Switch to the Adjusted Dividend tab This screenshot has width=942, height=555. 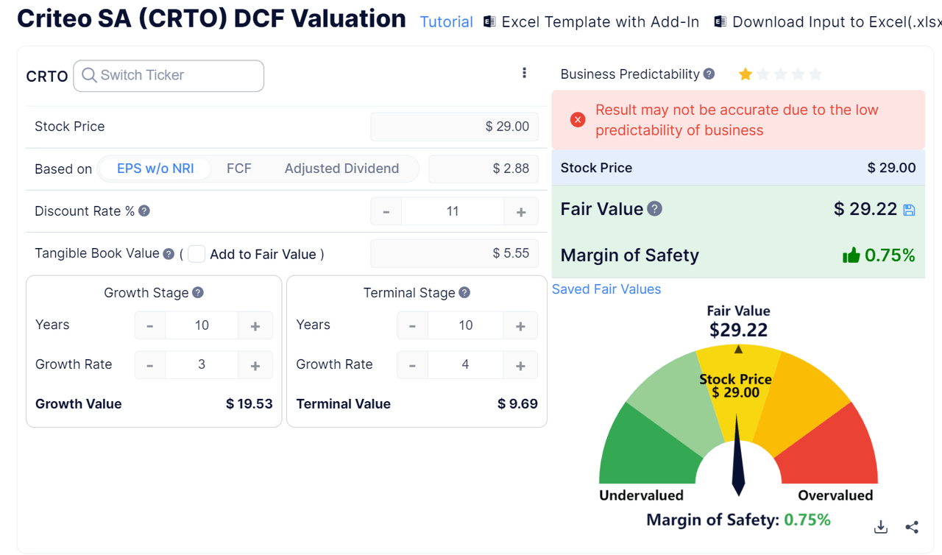click(x=341, y=168)
